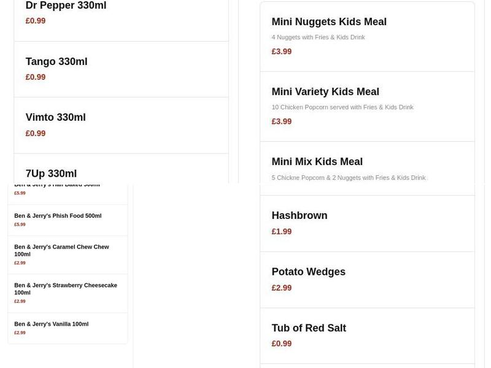Click the Hashbrown menu entry
The width and height of the screenshot is (491, 368).
pyautogui.click(x=300, y=215)
